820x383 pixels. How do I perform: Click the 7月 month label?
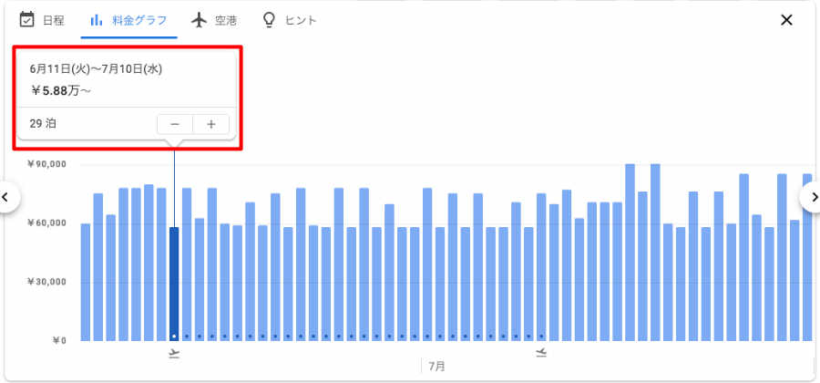(436, 367)
